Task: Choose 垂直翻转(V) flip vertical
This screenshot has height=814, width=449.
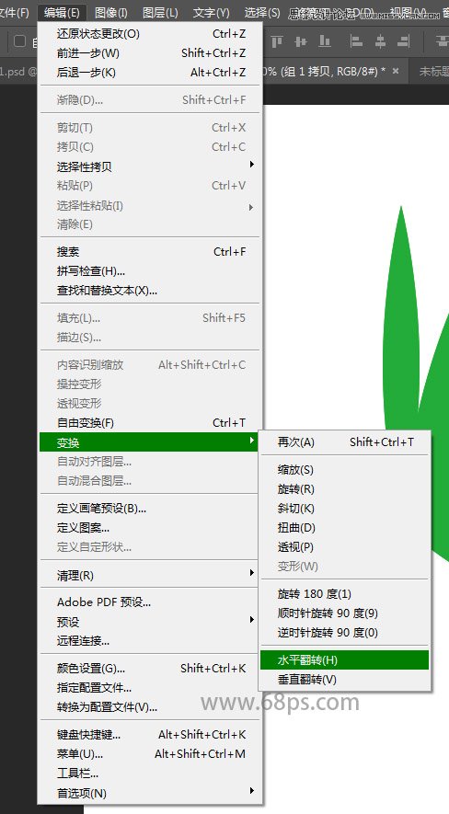Action: [x=345, y=679]
